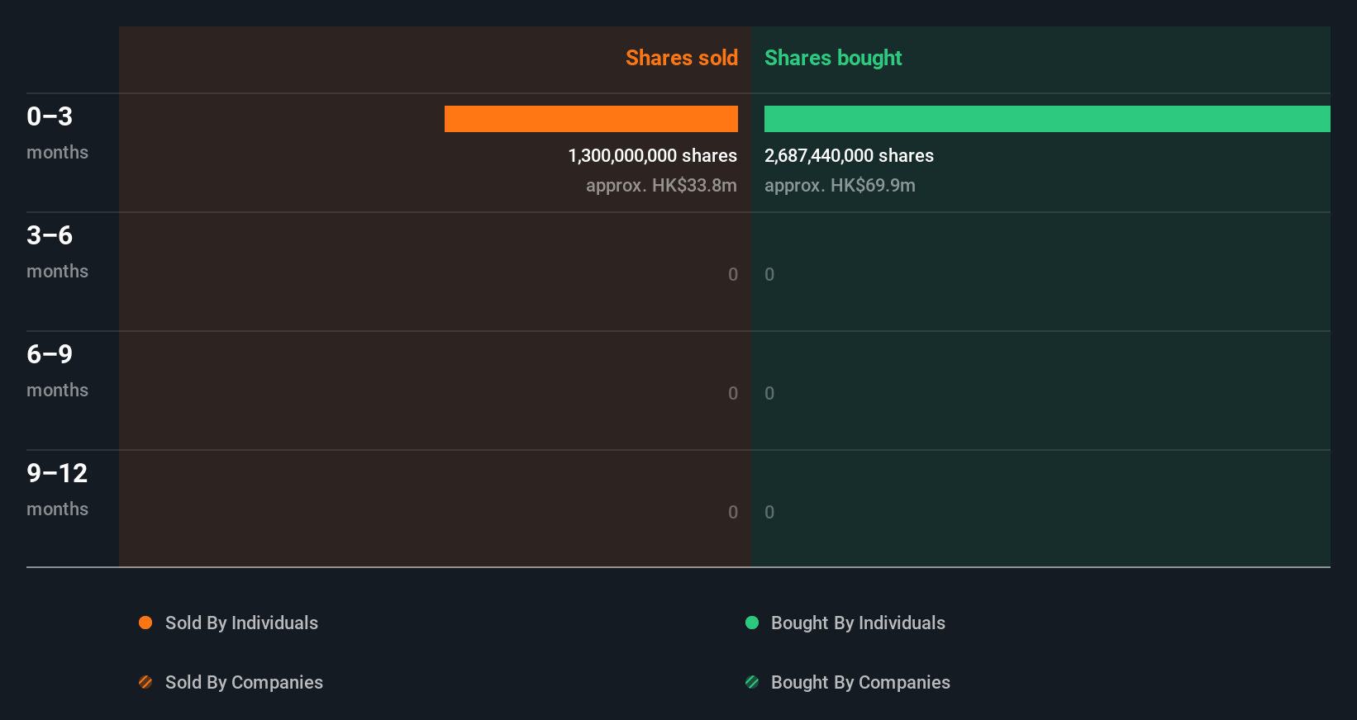Toggle the Sold By Companies legend label

coord(244,682)
